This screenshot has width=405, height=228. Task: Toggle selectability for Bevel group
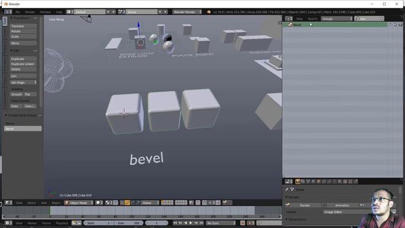(395, 25)
